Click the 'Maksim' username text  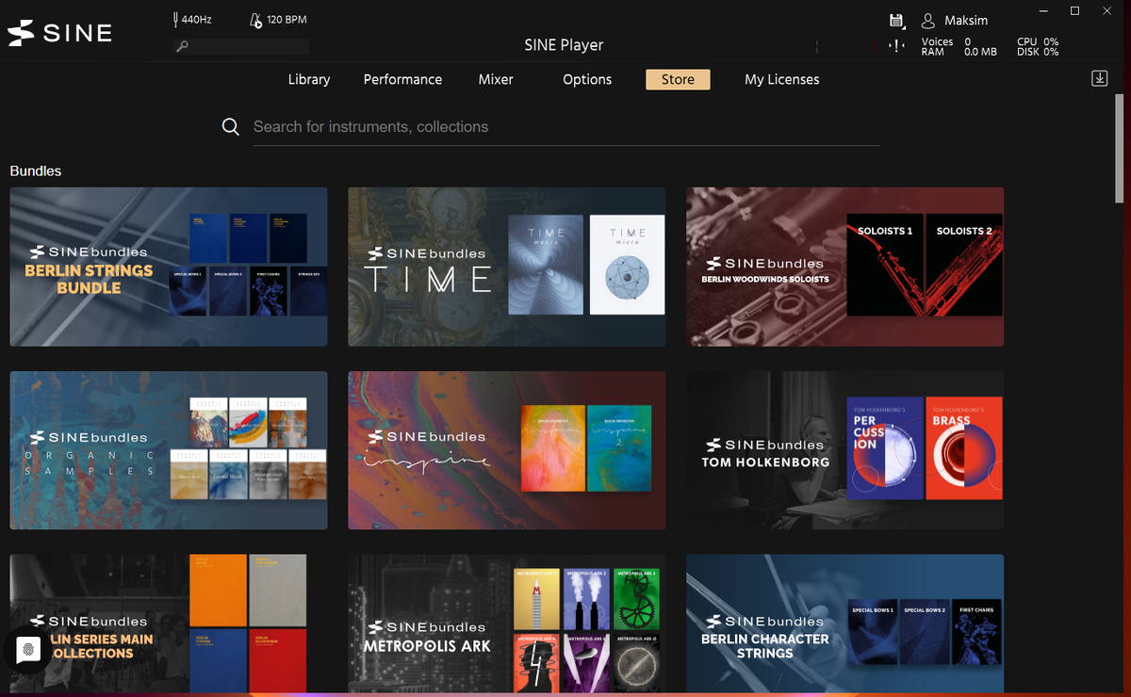pos(966,21)
